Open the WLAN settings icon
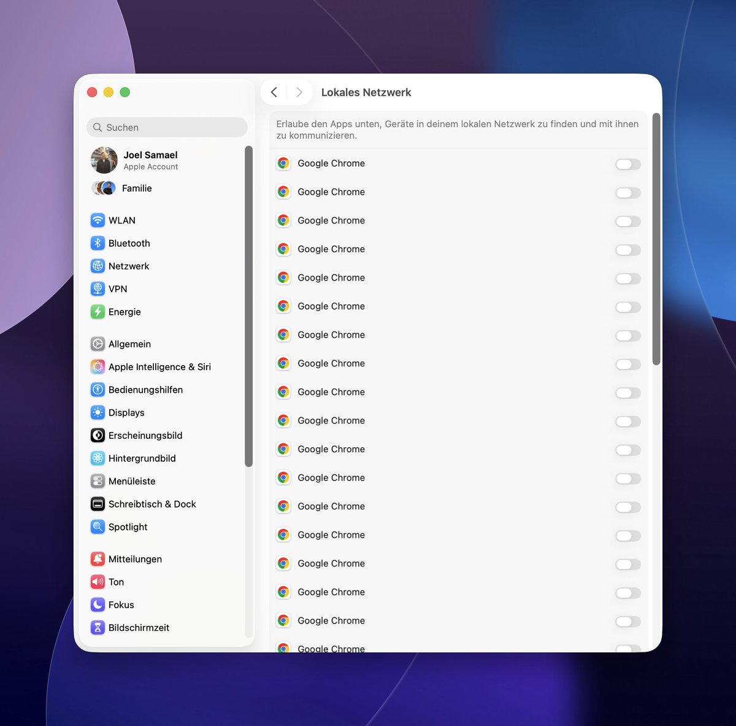This screenshot has height=726, width=736. coord(98,220)
